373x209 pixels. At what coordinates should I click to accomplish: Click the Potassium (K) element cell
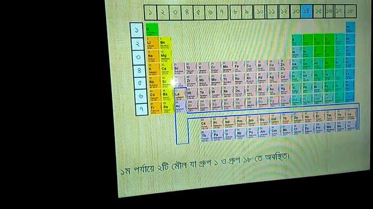pos(154,70)
